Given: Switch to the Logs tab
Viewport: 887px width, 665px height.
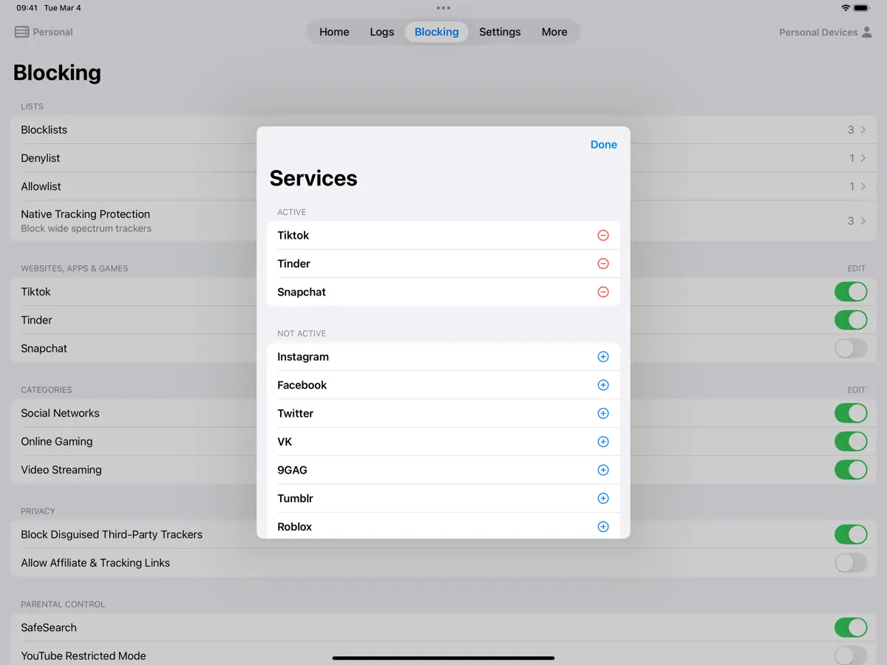Looking at the screenshot, I should [382, 32].
